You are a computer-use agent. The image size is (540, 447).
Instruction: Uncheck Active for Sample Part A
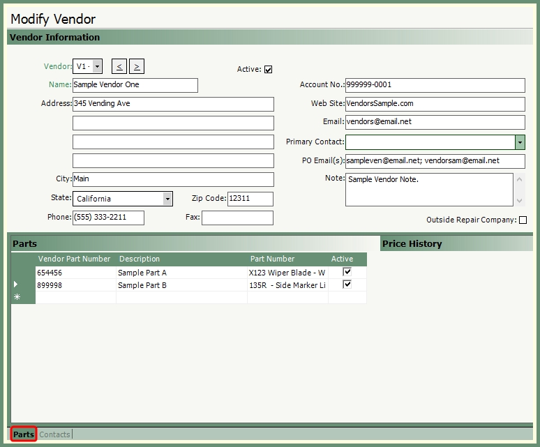pyautogui.click(x=347, y=272)
